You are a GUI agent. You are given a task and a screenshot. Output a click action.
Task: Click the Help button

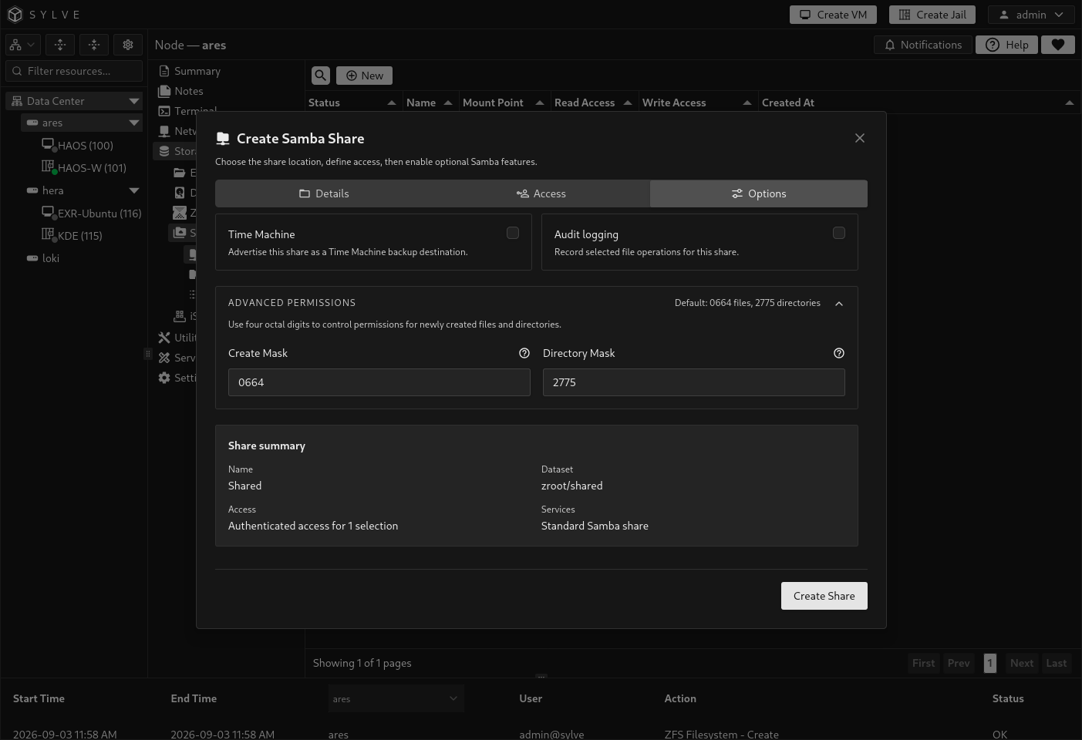pos(1006,45)
